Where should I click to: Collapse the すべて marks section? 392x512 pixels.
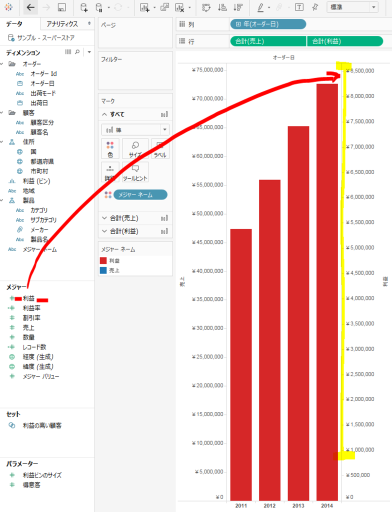coord(104,114)
